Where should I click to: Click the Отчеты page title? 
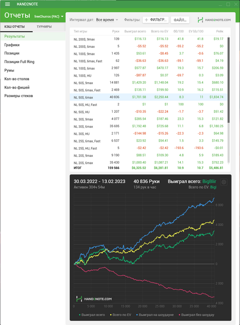click(x=17, y=15)
